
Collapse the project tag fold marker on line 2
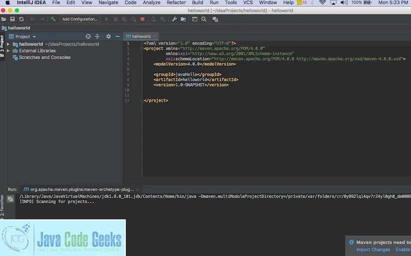(142, 49)
